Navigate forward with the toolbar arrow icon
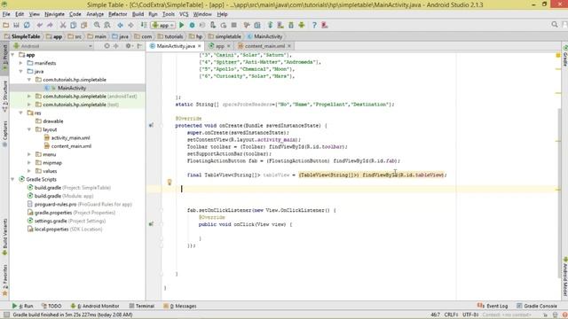The width and height of the screenshot is (568, 319). click(130, 25)
